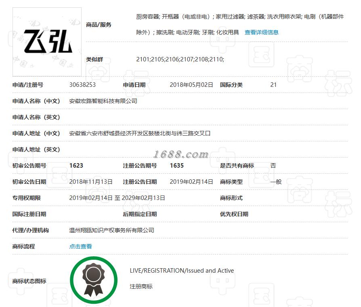This screenshot has height=307, width=361.
Task: Click preliminary announcement issue number 1623
Action: 76,166
